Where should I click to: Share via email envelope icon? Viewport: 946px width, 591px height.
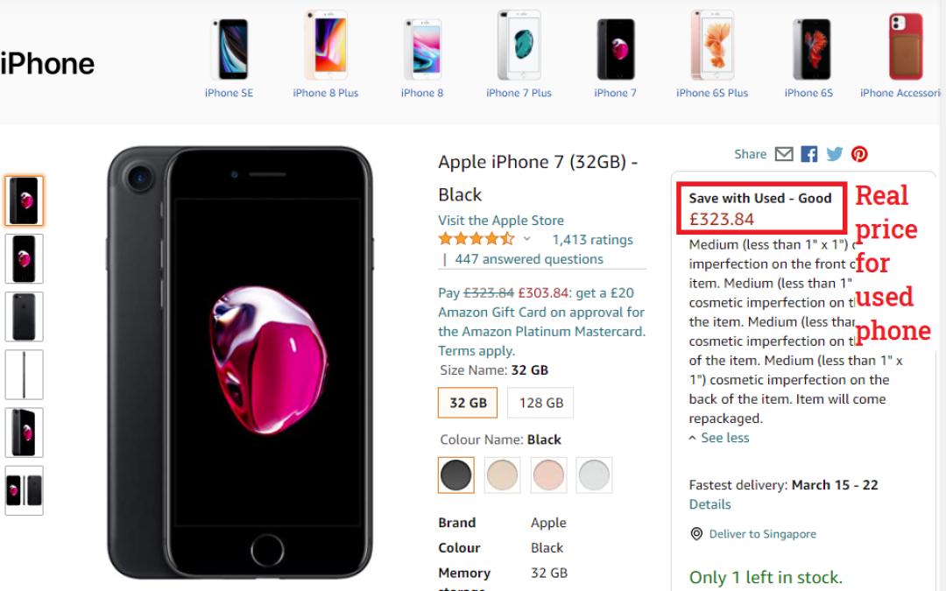click(784, 154)
